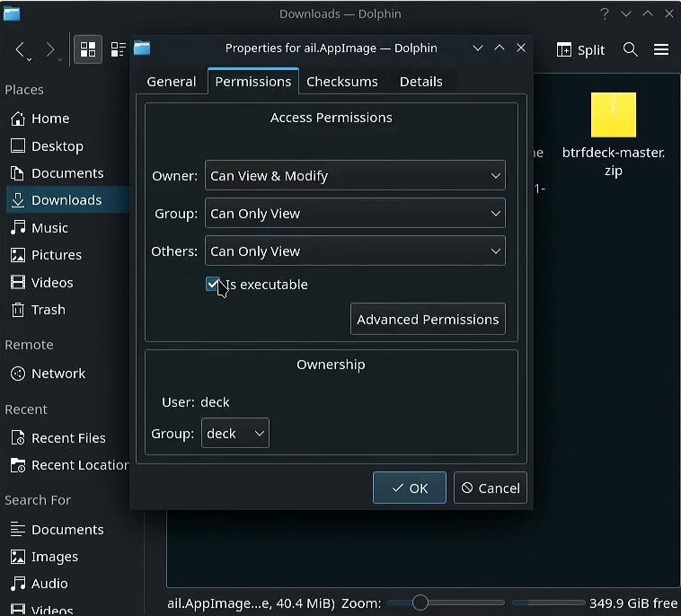Uncheck the Is executable checkbox
Screen dimensions: 681x616
coord(213,284)
